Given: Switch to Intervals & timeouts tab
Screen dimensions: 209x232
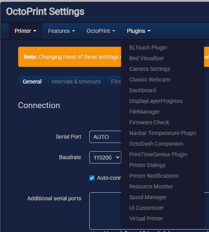Looking at the screenshot, I should (76, 82).
